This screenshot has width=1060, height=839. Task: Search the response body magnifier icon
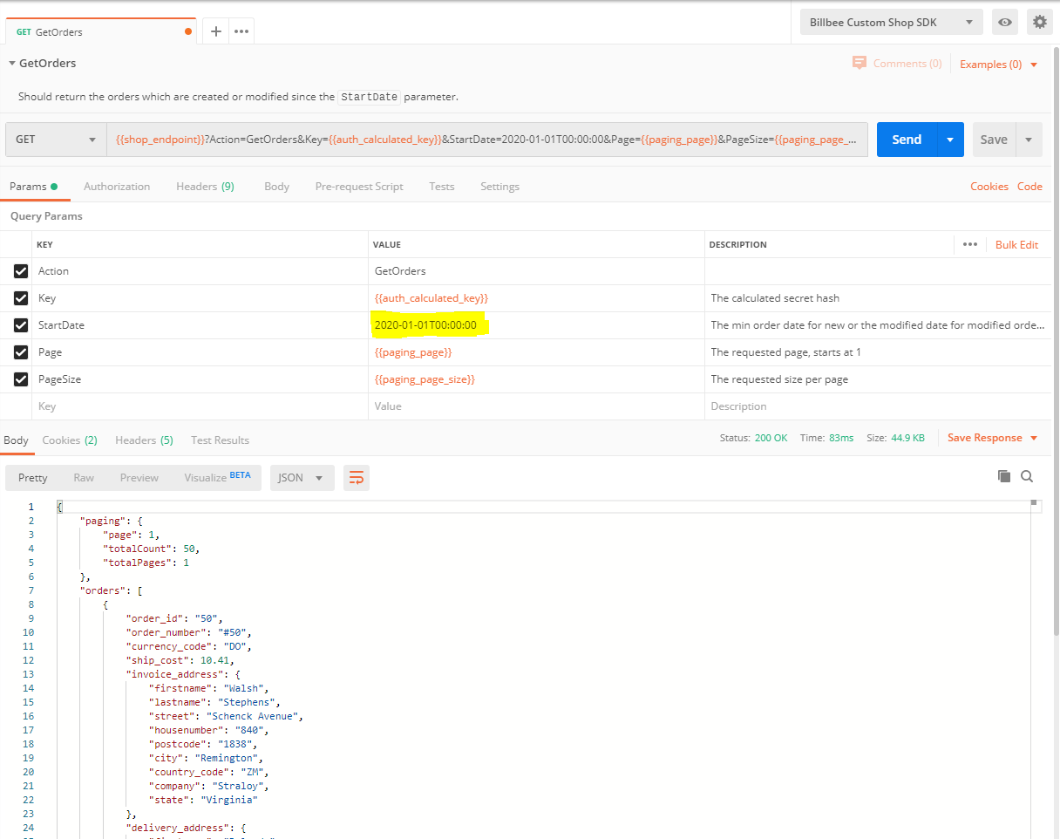click(1027, 476)
